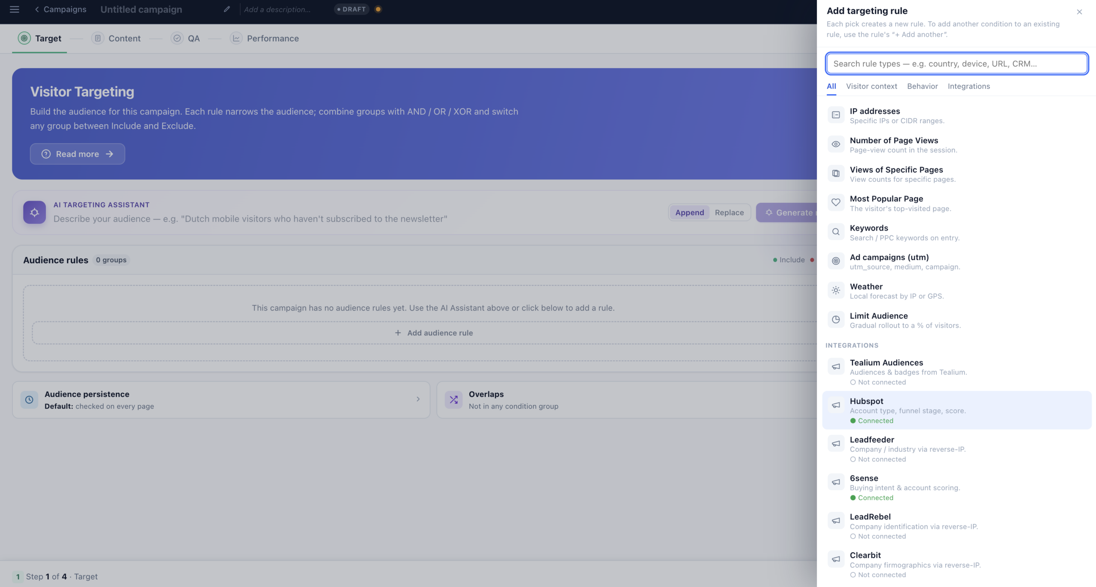Switch to the QA step tab

pos(185,39)
